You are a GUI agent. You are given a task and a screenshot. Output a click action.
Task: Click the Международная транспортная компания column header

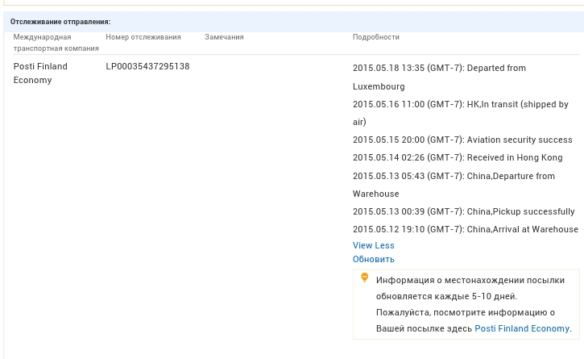click(x=56, y=43)
